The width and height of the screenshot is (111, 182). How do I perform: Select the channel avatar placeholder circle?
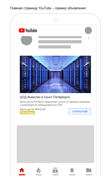pyautogui.click(x=27, y=40)
